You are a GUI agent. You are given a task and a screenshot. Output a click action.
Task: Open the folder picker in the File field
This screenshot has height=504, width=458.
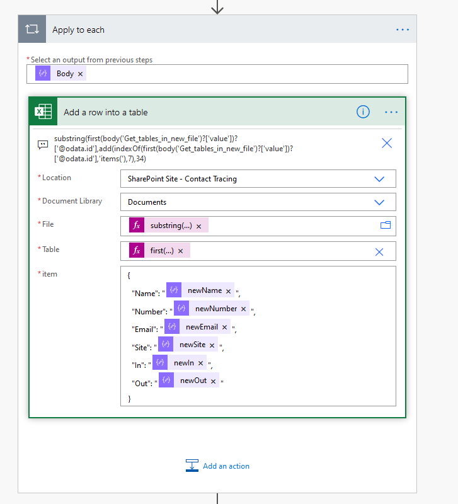[x=386, y=226]
